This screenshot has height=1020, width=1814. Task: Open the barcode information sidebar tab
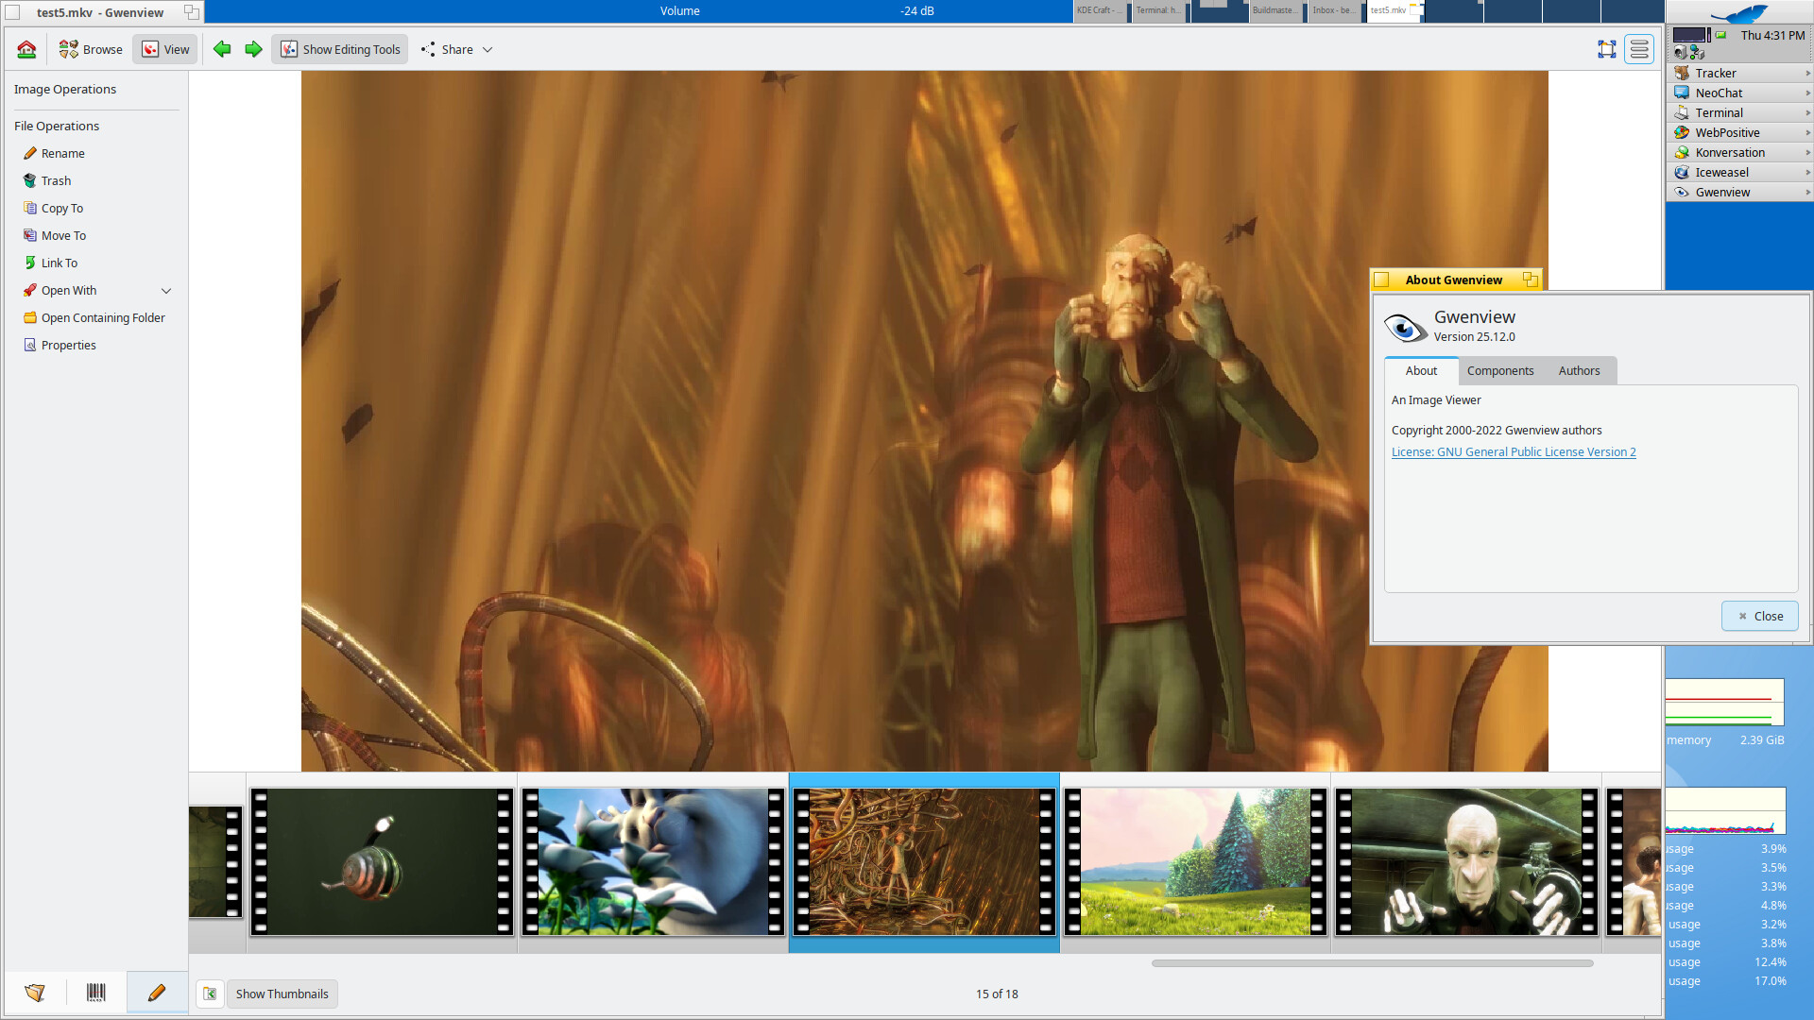pyautogui.click(x=95, y=993)
